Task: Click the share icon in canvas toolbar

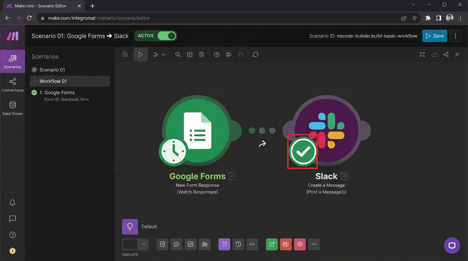Action: [x=446, y=54]
